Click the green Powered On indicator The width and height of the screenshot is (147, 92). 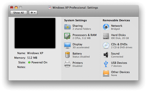(x=29, y=62)
